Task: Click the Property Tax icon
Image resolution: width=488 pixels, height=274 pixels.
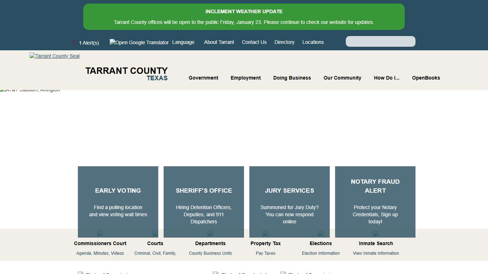Action: pos(265,234)
